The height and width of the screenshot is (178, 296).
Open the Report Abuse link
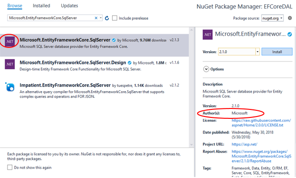click(261, 156)
